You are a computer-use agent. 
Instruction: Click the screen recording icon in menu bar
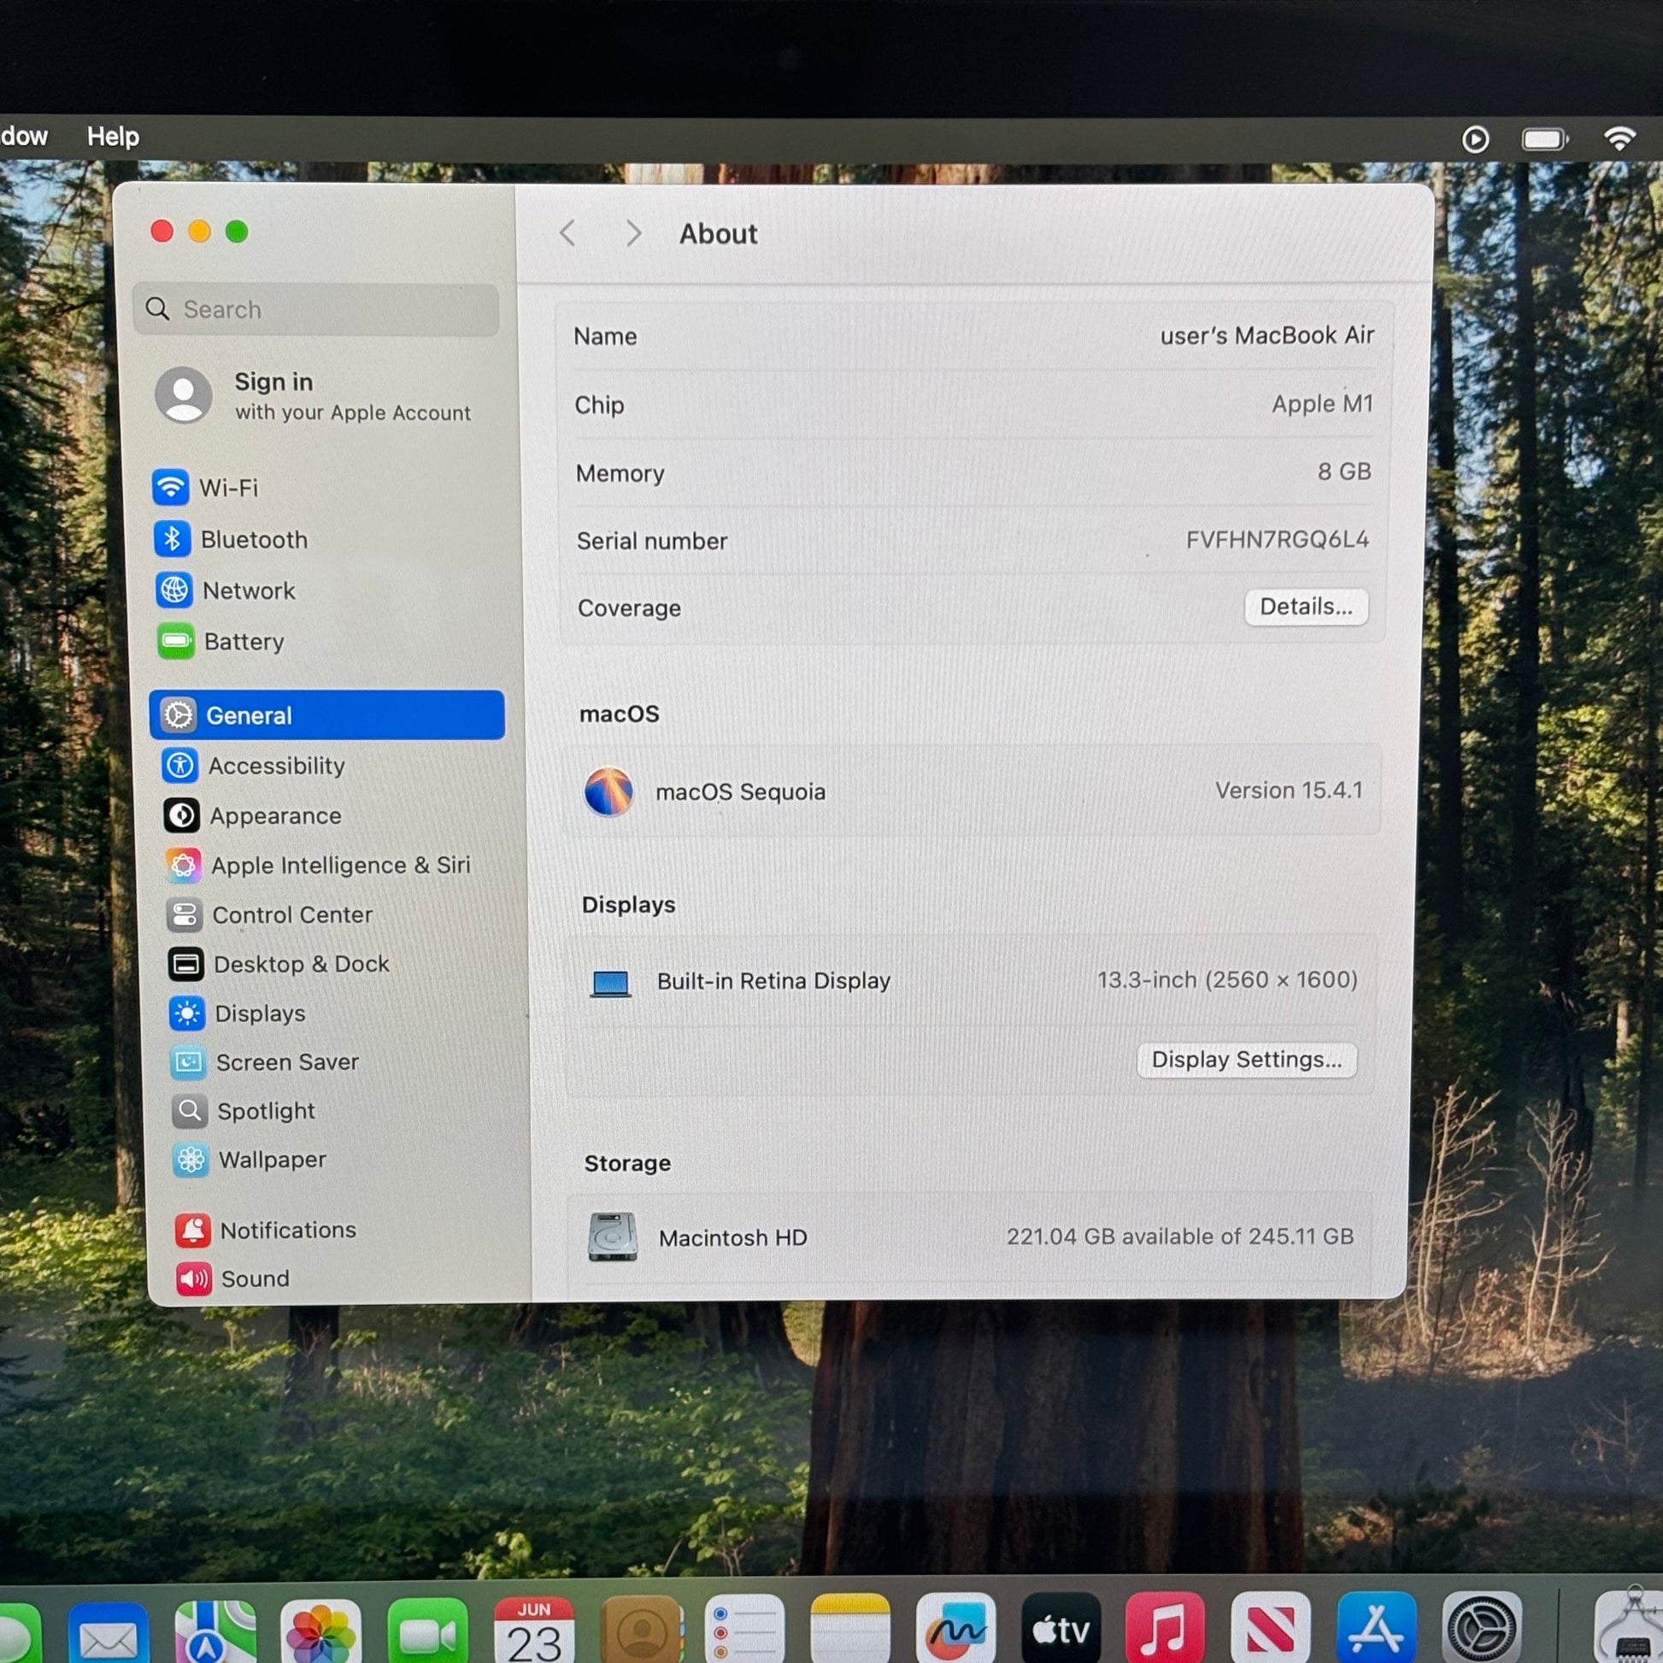tap(1474, 138)
